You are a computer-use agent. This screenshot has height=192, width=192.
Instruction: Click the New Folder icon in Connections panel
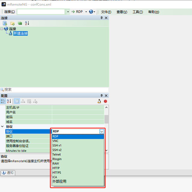coord(12,23)
